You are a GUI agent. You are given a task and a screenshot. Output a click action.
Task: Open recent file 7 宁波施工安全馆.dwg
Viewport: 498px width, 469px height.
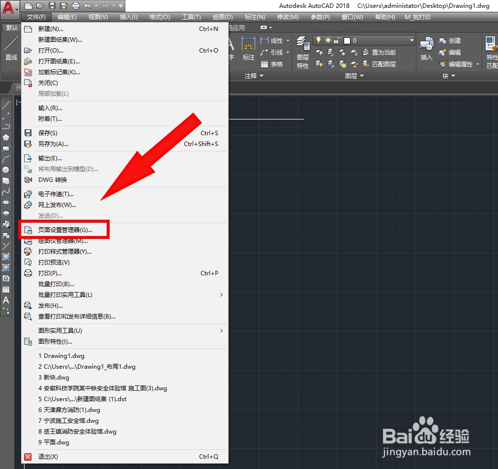pos(125,420)
